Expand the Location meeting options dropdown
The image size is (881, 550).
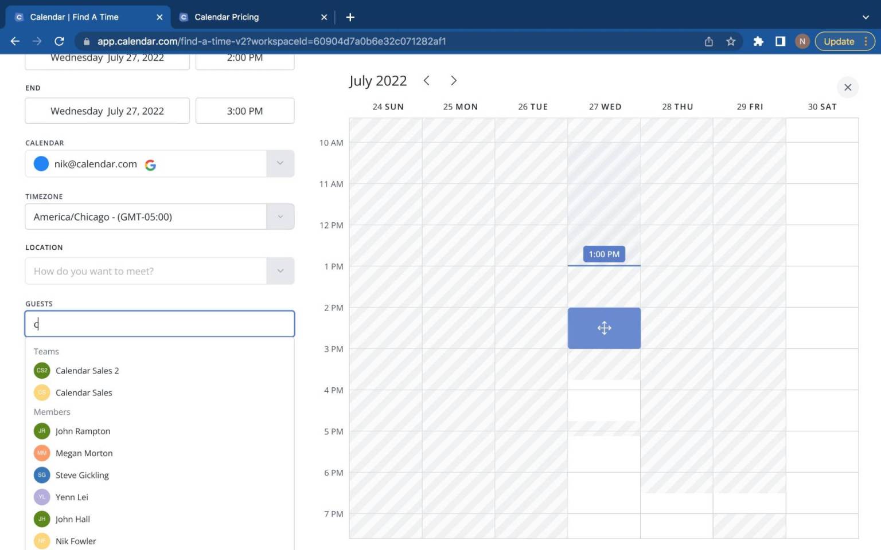(x=280, y=270)
